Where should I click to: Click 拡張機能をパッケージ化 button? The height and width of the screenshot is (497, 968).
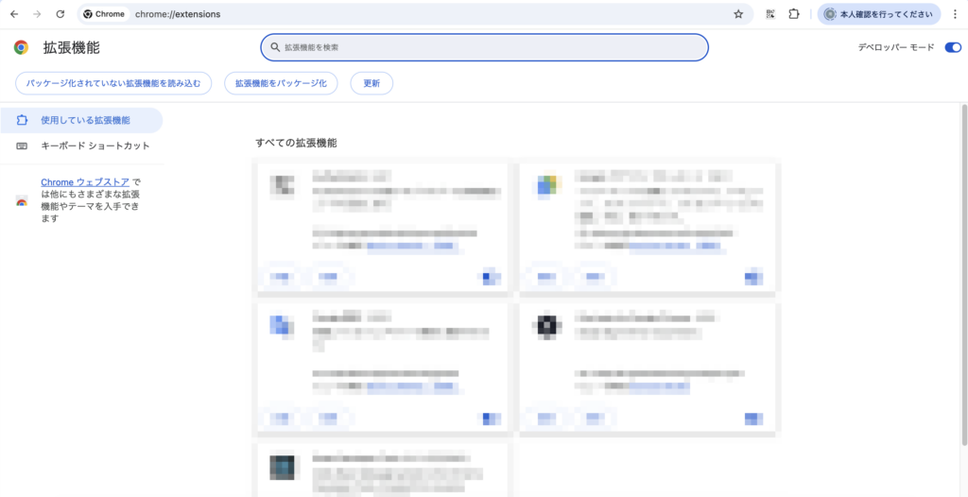[281, 83]
